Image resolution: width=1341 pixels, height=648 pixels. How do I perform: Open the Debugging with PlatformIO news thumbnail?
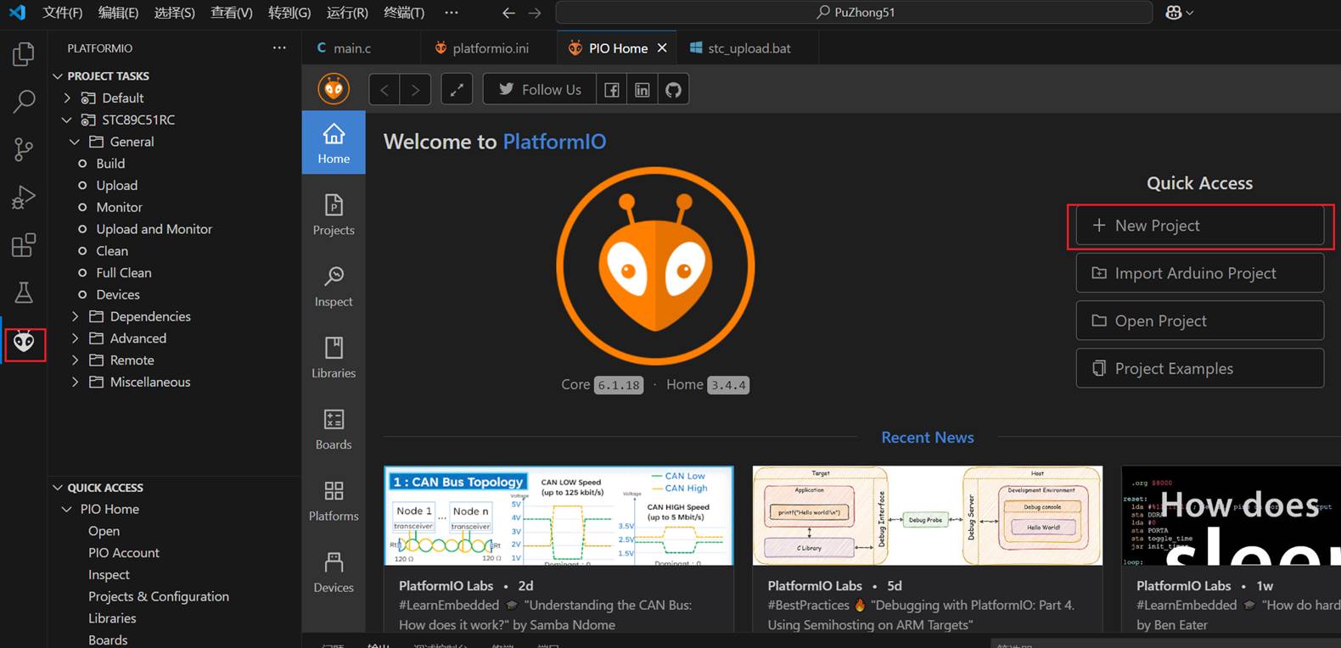[928, 516]
